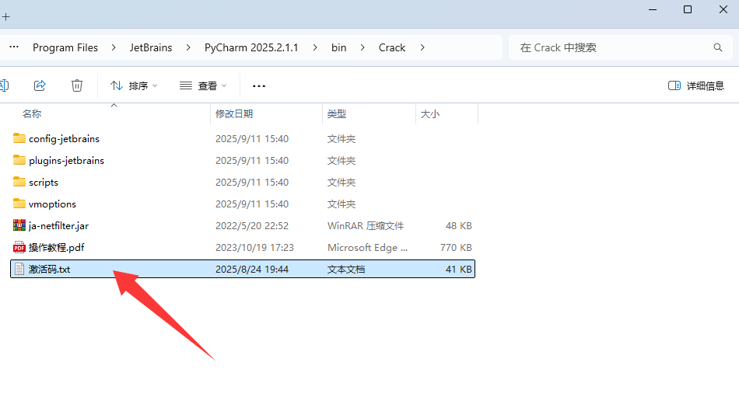The width and height of the screenshot is (739, 397).
Task: Sort by 修改日期 column header
Action: [x=234, y=114]
